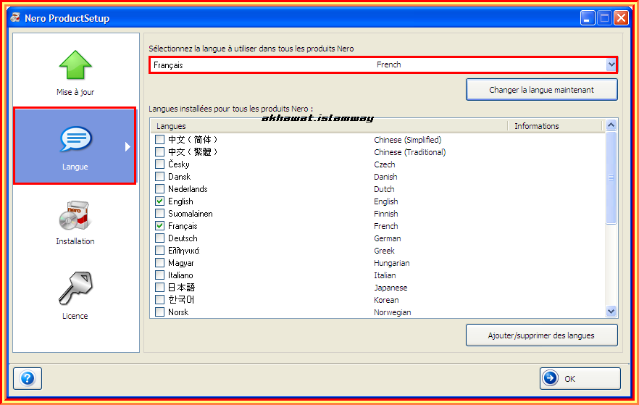Check the Norsk checkbox
Image resolution: width=639 pixels, height=405 pixels.
[x=159, y=312]
